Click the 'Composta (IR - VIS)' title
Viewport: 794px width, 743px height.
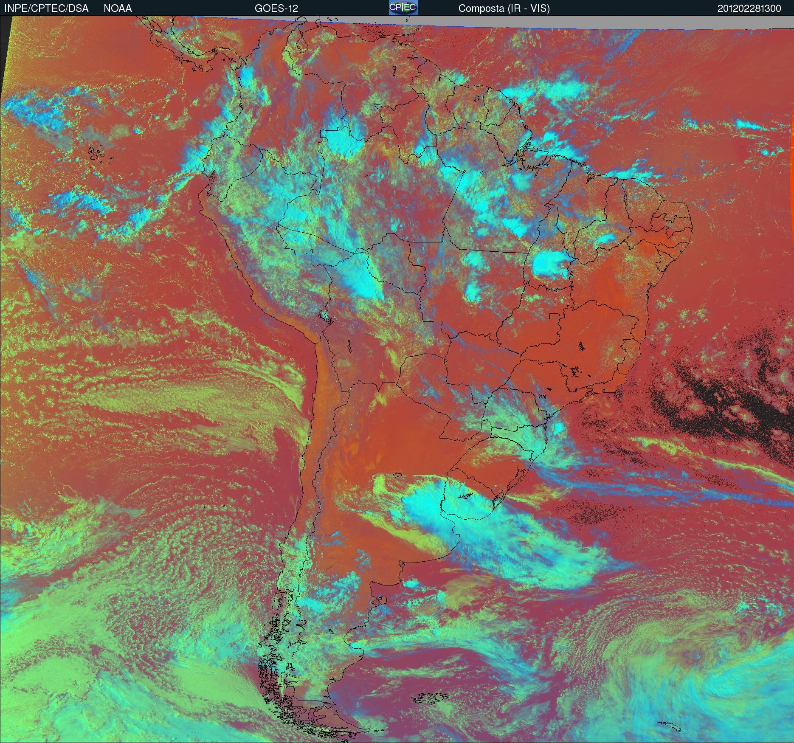pos(504,8)
